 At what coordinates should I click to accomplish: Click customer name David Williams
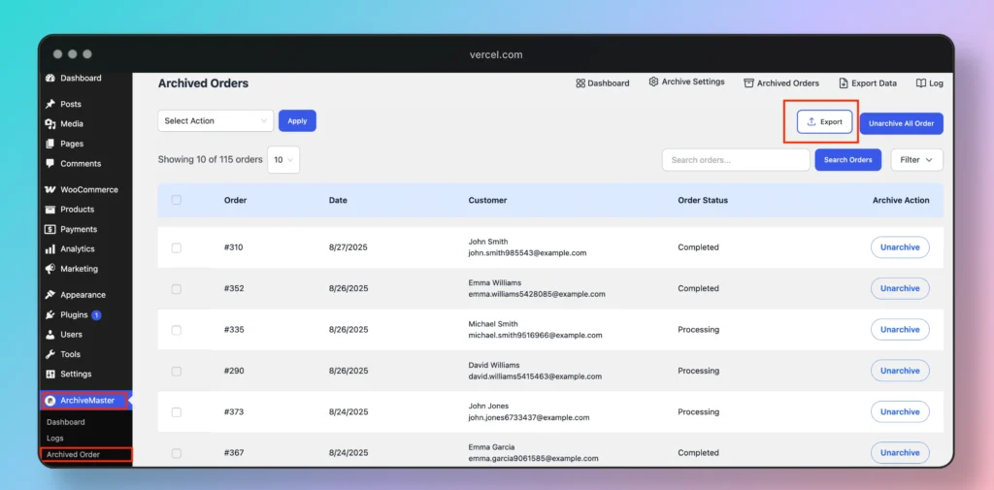coord(494,365)
